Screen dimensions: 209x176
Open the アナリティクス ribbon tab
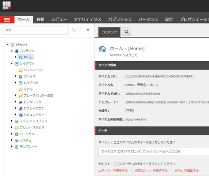[x=87, y=20]
